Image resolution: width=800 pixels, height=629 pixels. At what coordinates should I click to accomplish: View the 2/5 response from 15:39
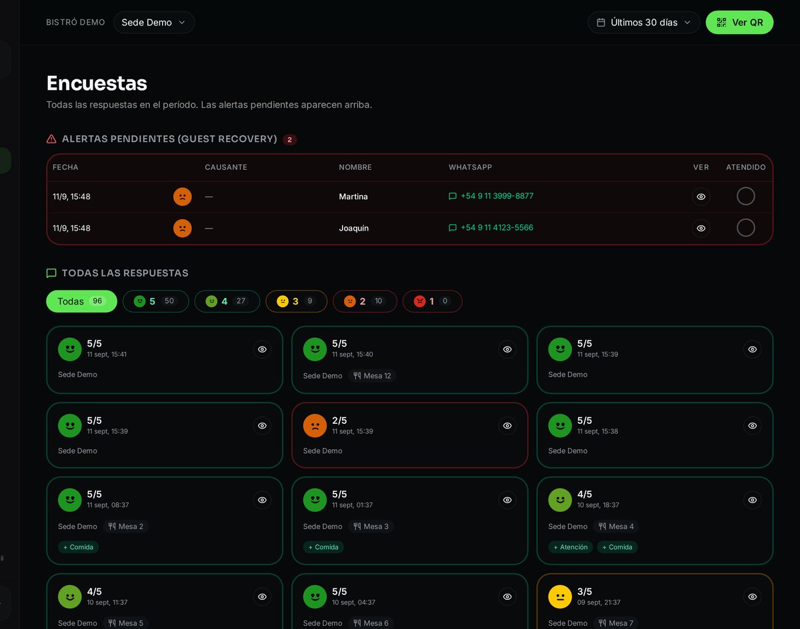pyautogui.click(x=507, y=425)
